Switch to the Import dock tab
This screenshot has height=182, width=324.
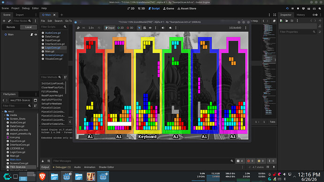click(20, 15)
